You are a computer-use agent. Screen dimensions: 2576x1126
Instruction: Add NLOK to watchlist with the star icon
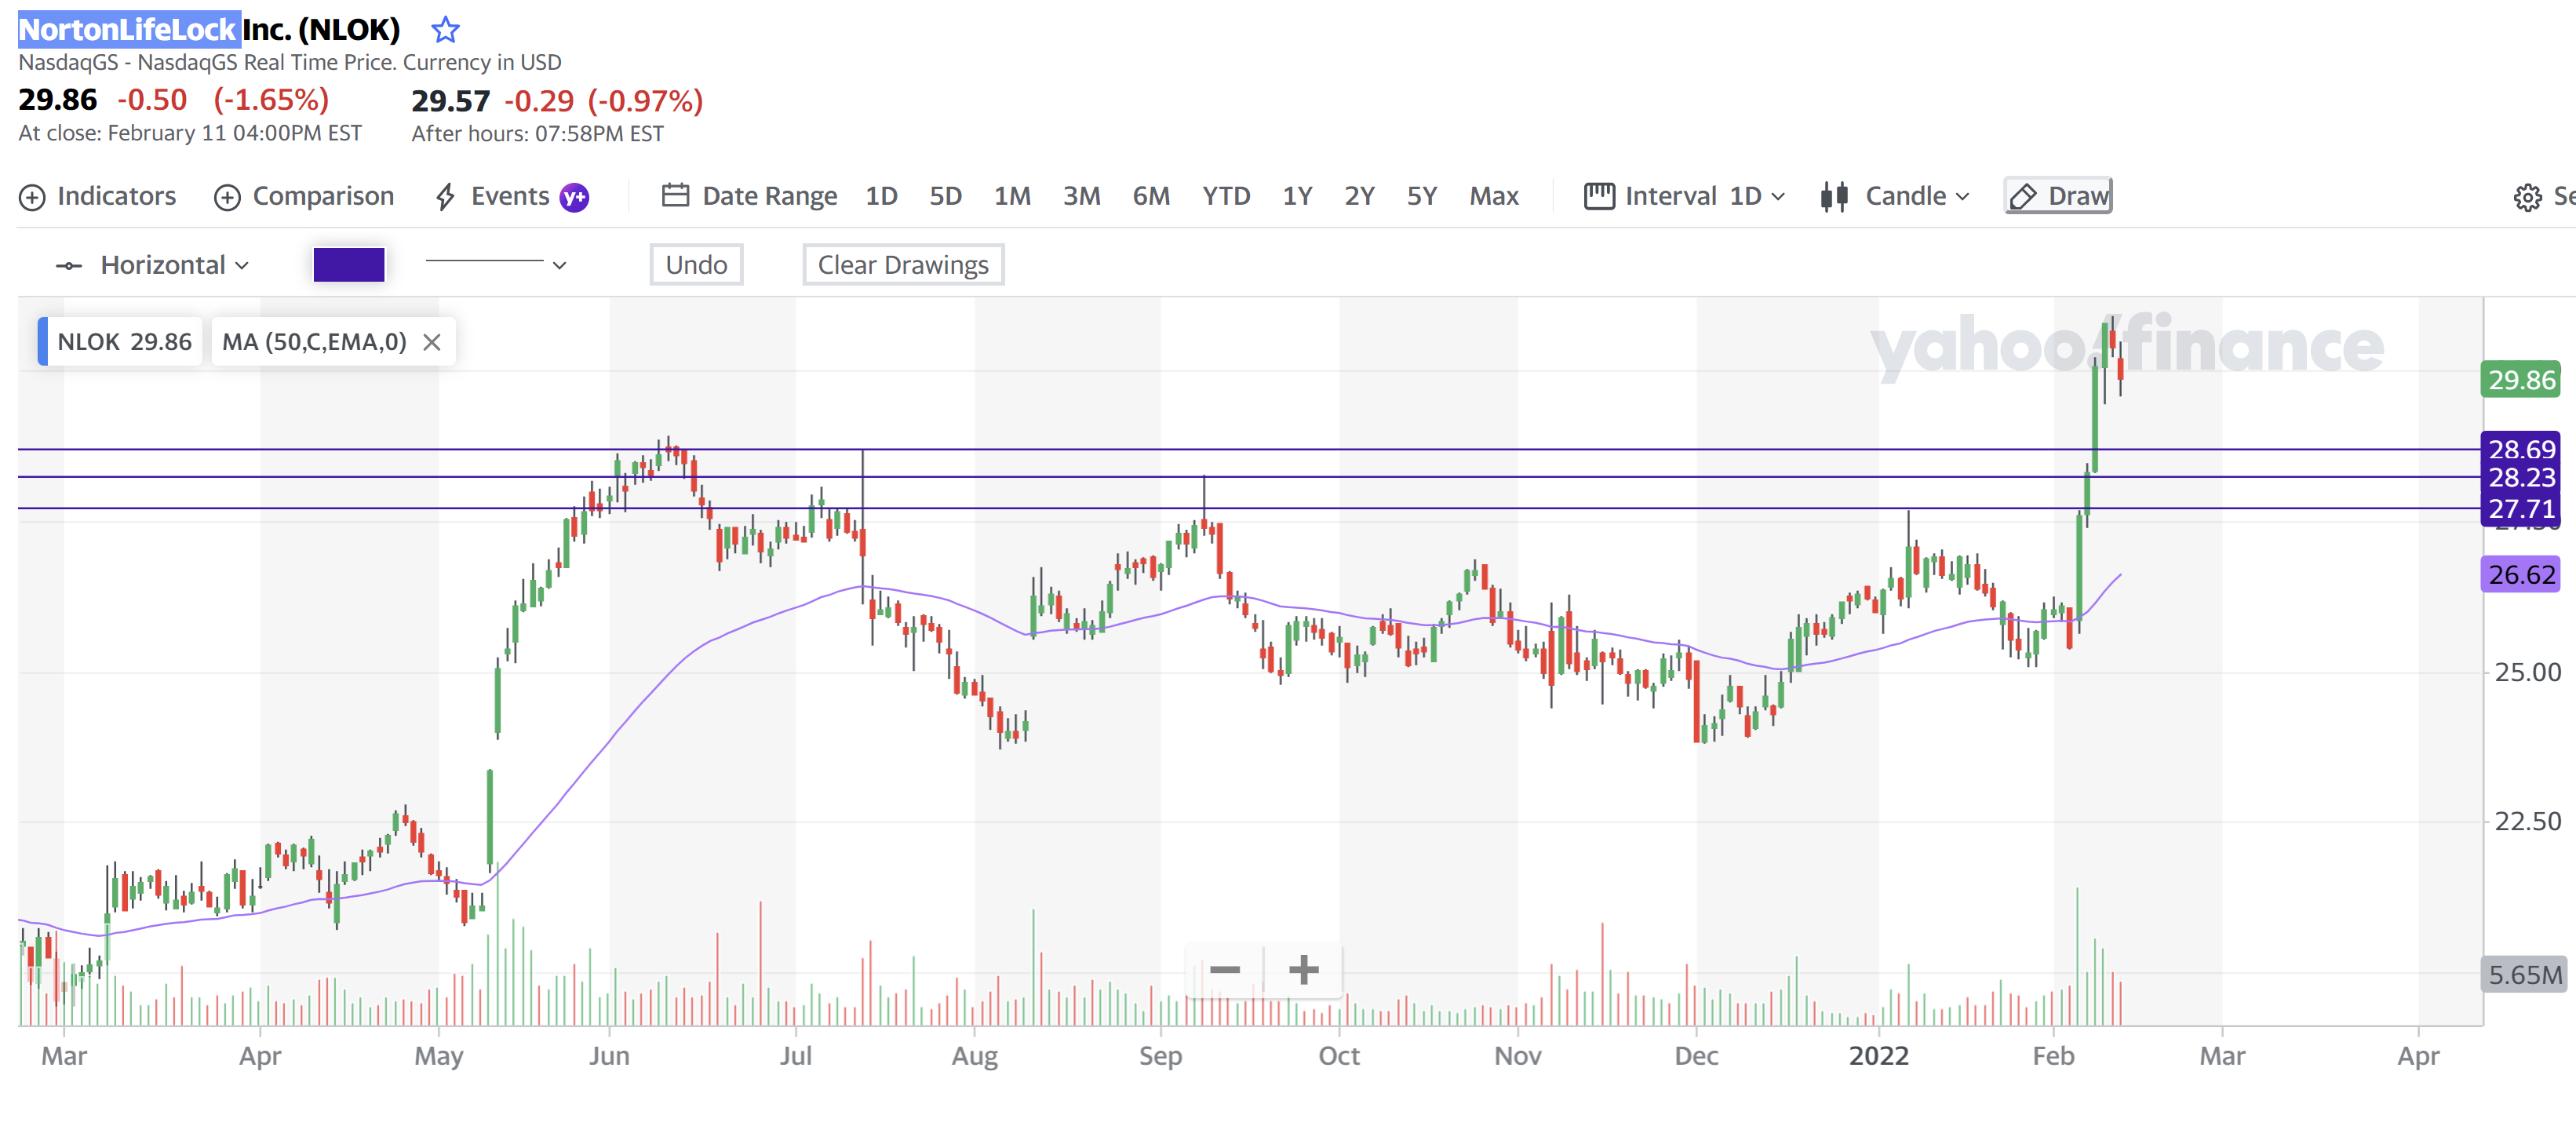pyautogui.click(x=445, y=30)
